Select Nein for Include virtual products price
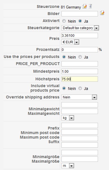 tap(64, 88)
